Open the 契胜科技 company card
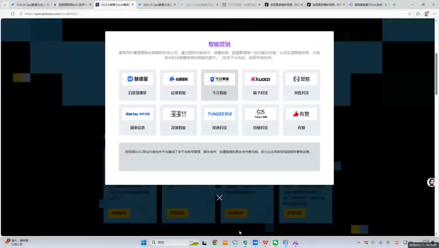The image size is (439, 248). pyautogui.click(x=302, y=85)
